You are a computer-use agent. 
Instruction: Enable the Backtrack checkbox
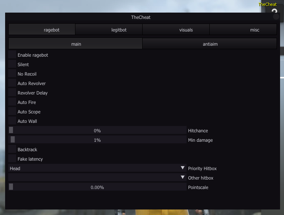(x=12, y=149)
